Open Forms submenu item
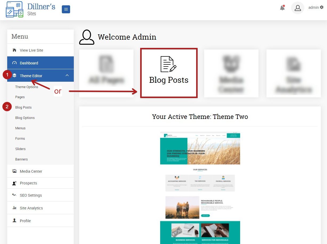This screenshot has width=327, height=244. click(x=20, y=139)
